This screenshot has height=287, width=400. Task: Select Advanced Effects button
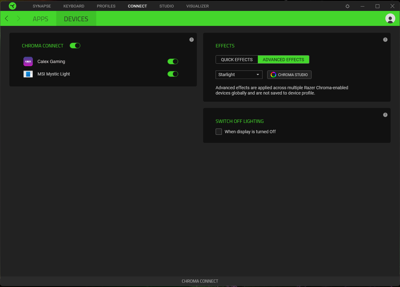tap(283, 60)
